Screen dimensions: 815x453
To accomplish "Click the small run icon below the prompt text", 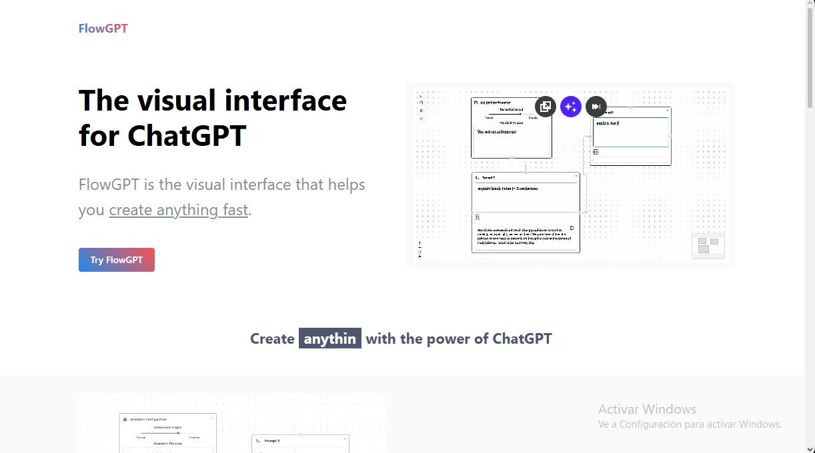I will [x=478, y=217].
